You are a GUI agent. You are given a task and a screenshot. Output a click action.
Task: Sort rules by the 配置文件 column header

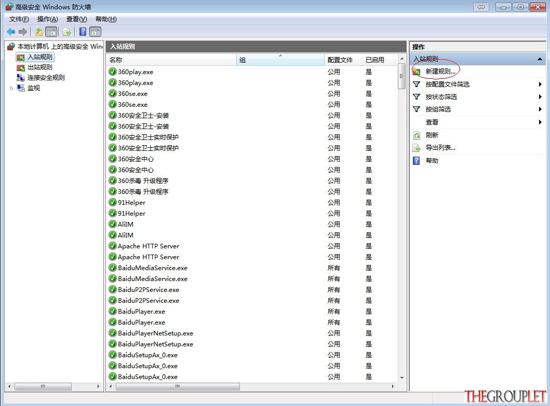pyautogui.click(x=343, y=60)
